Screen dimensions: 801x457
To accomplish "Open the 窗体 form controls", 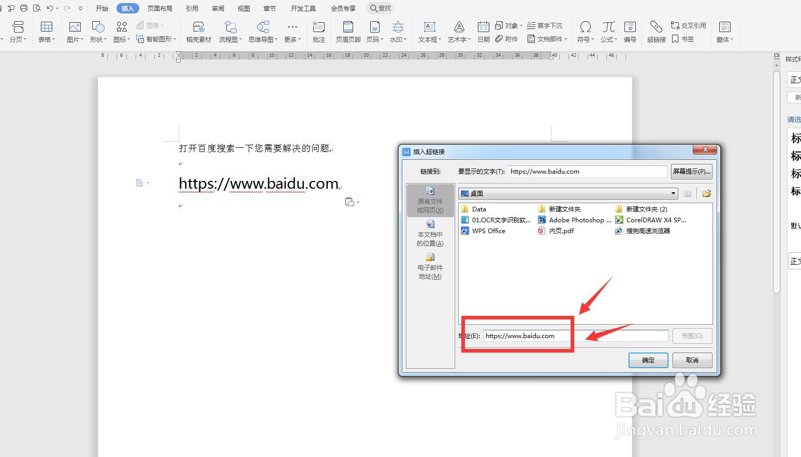I will [x=724, y=32].
